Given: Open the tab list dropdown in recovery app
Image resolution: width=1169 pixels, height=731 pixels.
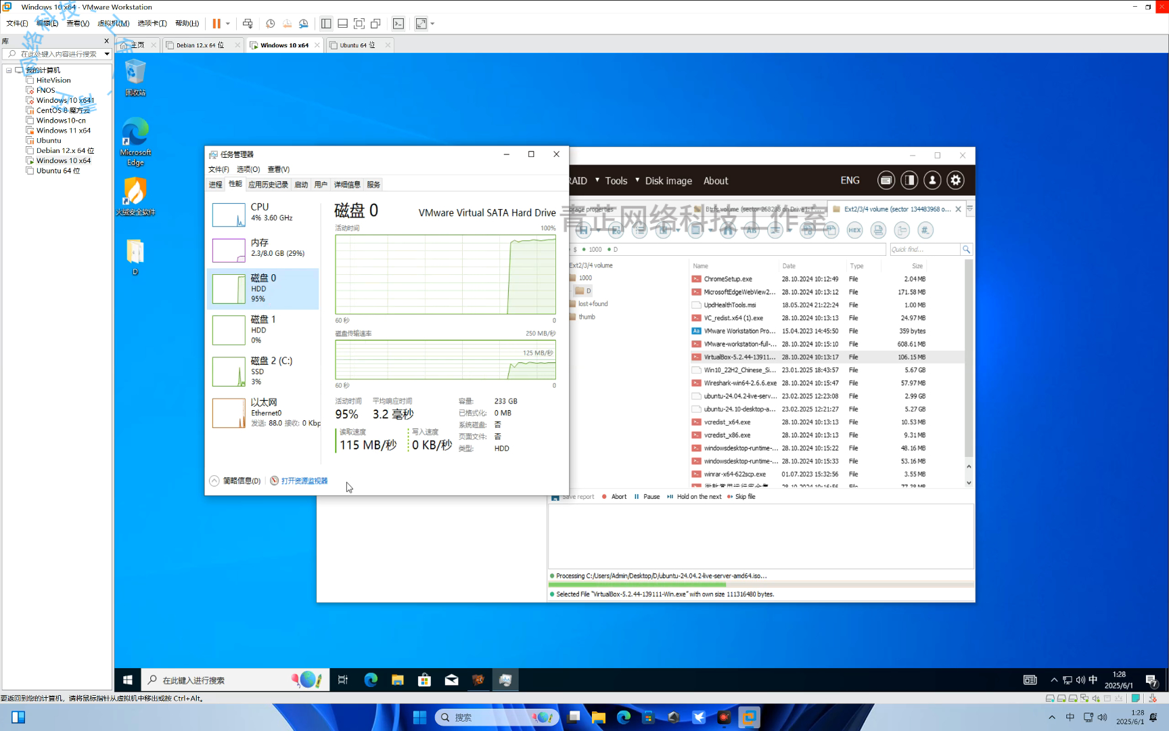Looking at the screenshot, I should [969, 209].
